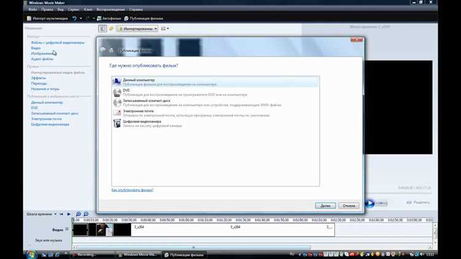
Task: Expand the Видео track toggle icon
Action: 67,229
